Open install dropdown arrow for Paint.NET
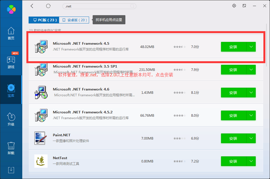 tap(251, 138)
